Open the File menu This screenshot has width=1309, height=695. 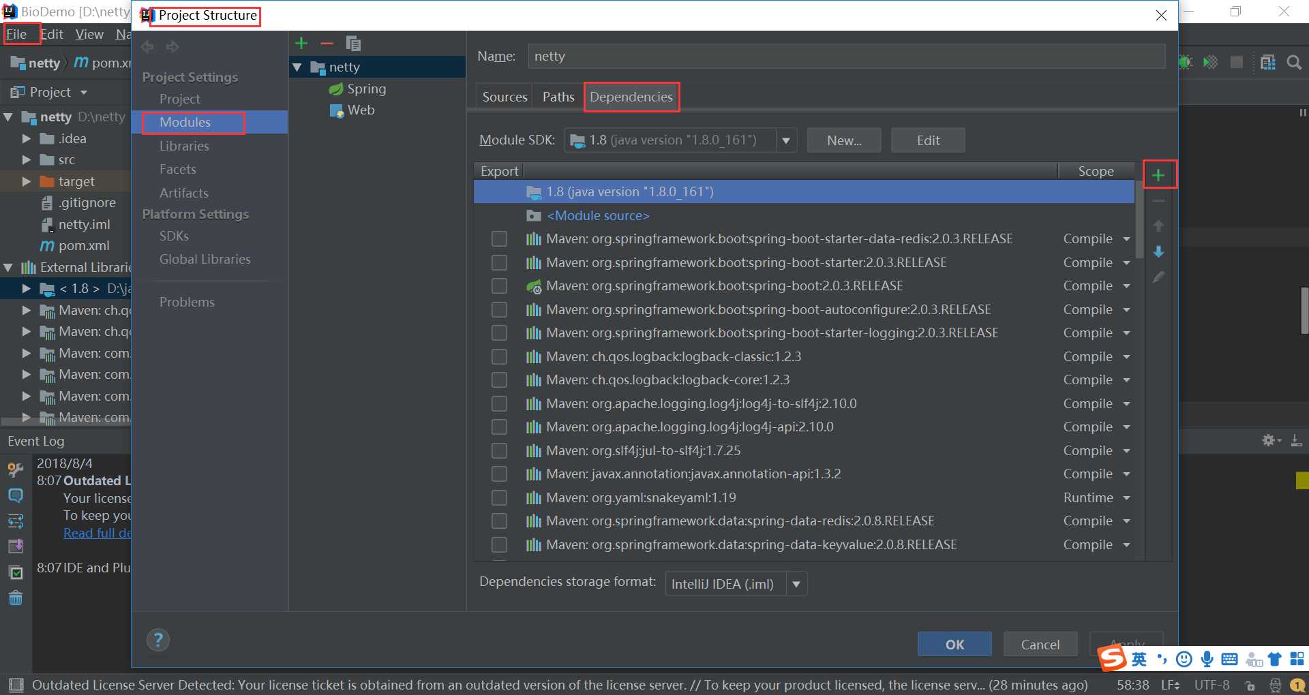coord(16,34)
